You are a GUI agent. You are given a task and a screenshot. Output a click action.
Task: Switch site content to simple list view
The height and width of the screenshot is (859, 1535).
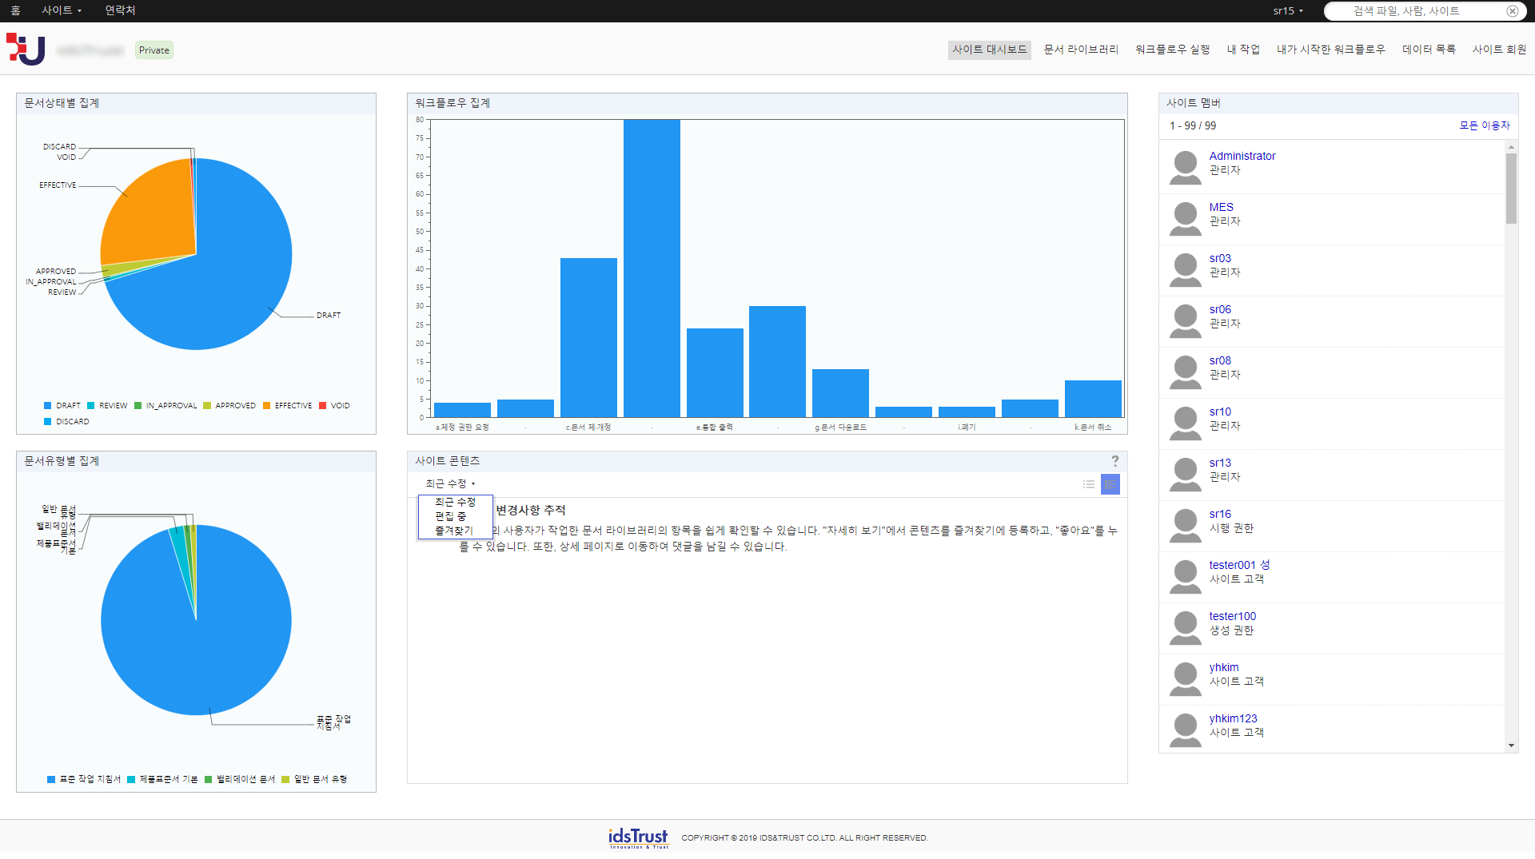point(1088,484)
